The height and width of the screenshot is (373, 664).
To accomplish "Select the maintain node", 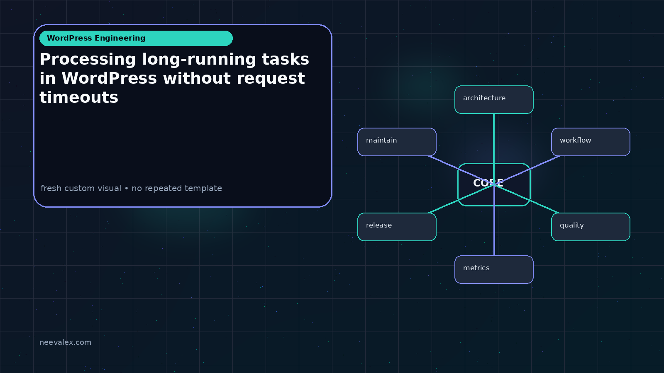I will (x=397, y=142).
